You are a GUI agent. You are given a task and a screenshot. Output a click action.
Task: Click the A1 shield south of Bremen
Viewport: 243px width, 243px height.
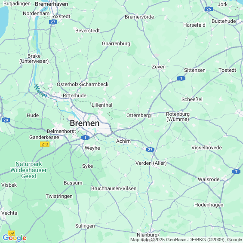85,138
